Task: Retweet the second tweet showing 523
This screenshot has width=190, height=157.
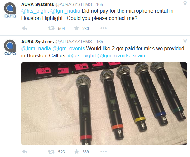Action: [51, 152]
